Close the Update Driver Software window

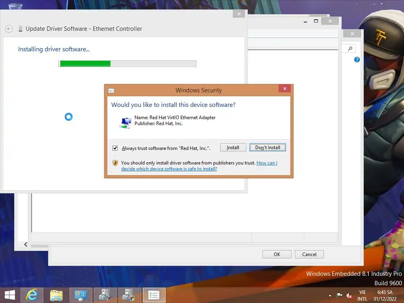click(239, 14)
